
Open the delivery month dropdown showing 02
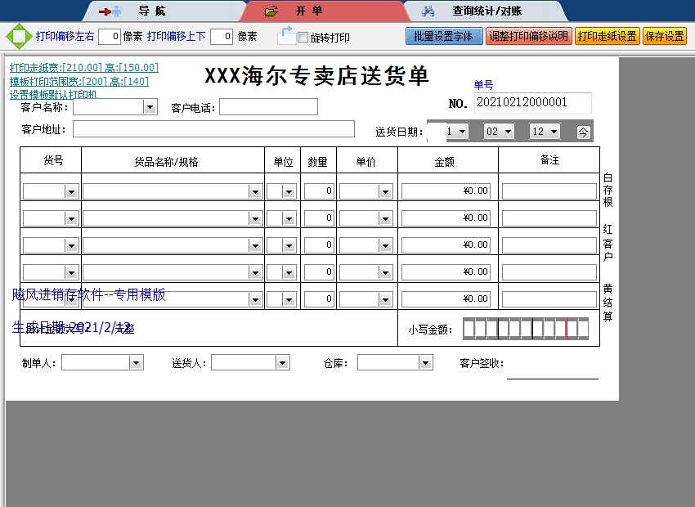(509, 132)
